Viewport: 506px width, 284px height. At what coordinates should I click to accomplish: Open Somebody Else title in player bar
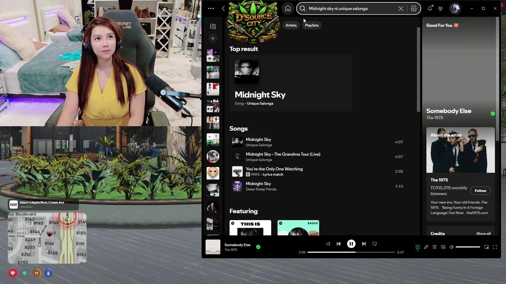coord(237,245)
